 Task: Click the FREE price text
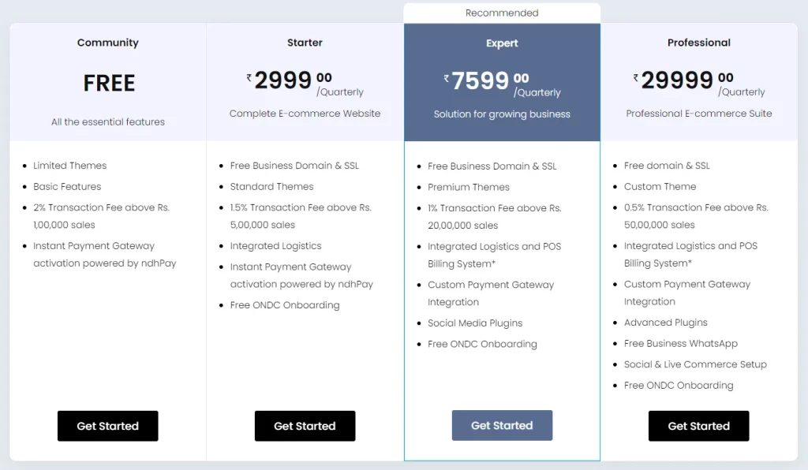(x=109, y=83)
